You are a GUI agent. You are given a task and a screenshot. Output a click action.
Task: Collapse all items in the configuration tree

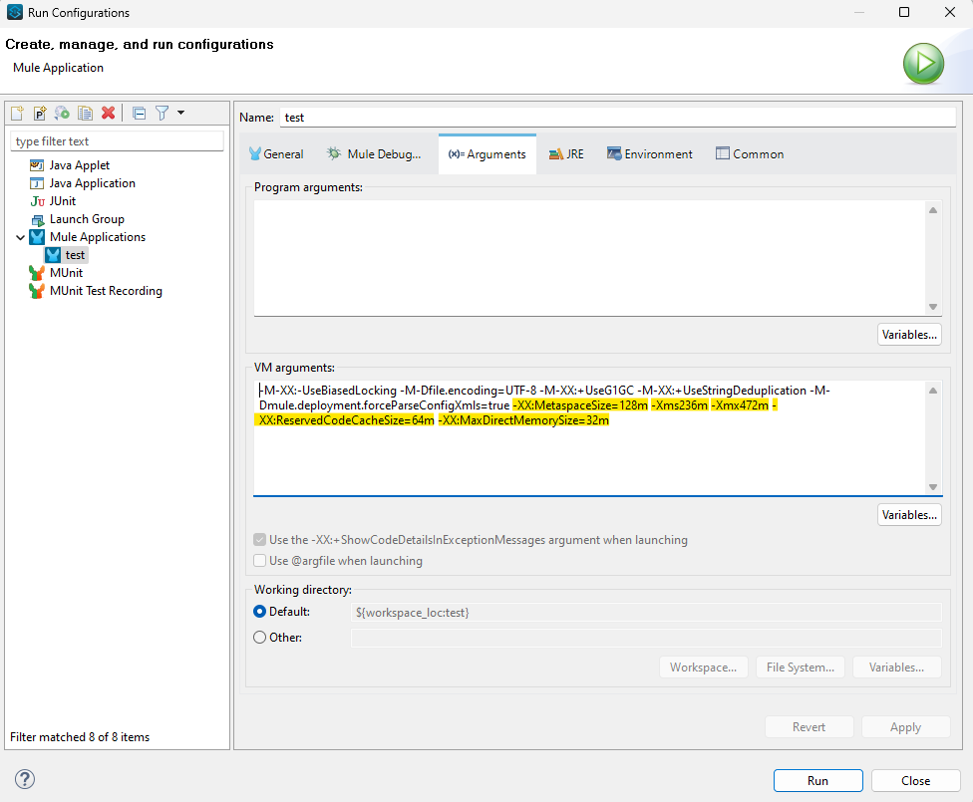coord(139,113)
